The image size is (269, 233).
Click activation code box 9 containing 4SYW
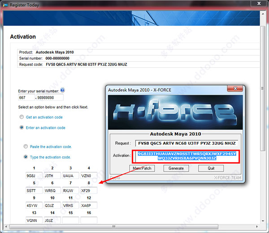[x=34, y=205]
